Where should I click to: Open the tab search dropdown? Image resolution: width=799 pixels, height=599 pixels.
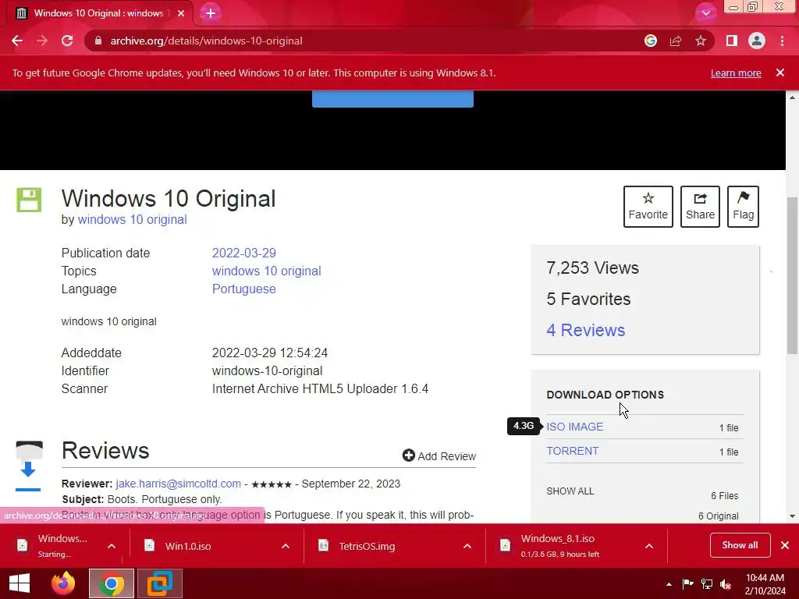705,13
